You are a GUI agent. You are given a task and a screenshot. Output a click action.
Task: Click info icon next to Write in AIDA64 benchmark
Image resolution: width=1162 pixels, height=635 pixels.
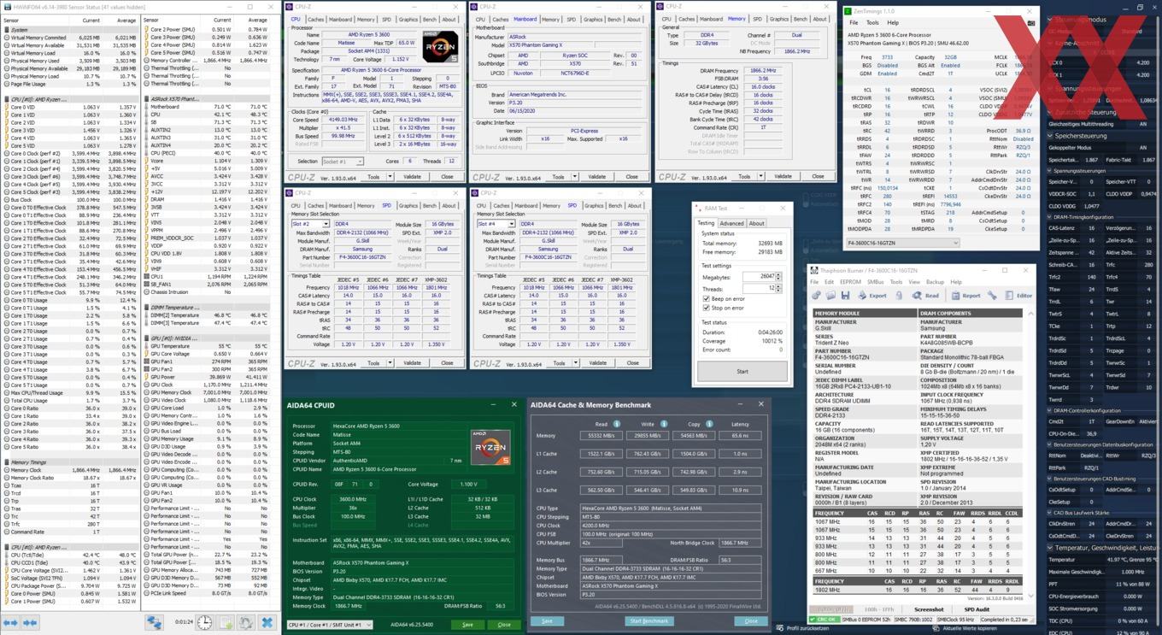[x=664, y=424]
